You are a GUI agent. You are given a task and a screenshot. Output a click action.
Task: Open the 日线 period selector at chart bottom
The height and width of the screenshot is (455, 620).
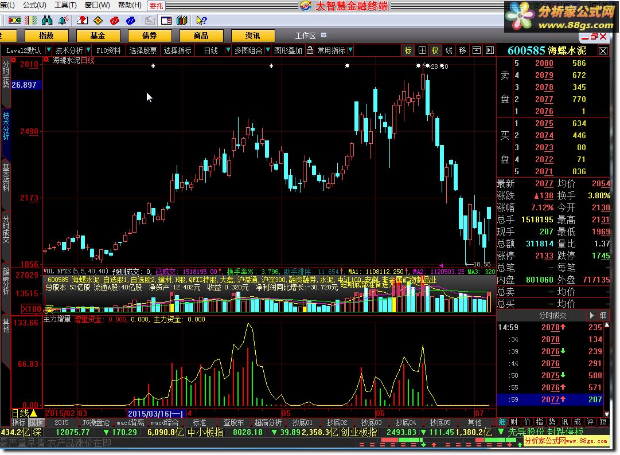24,413
